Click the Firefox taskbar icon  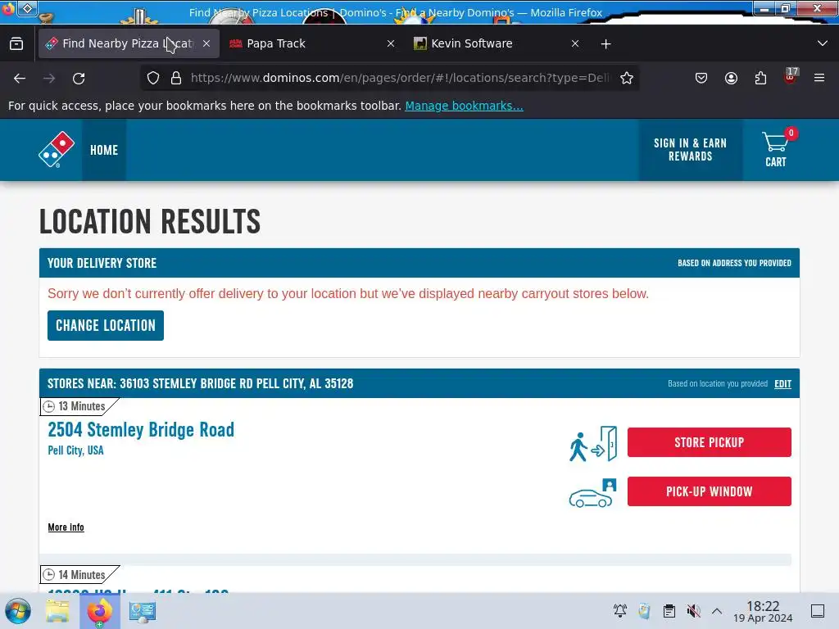click(99, 611)
